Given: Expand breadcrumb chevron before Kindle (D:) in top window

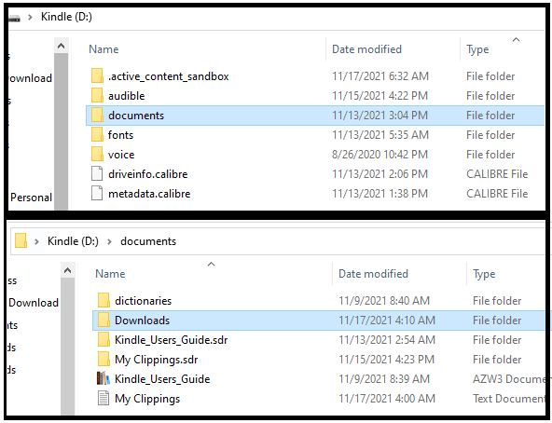Looking at the screenshot, I should [x=30, y=17].
